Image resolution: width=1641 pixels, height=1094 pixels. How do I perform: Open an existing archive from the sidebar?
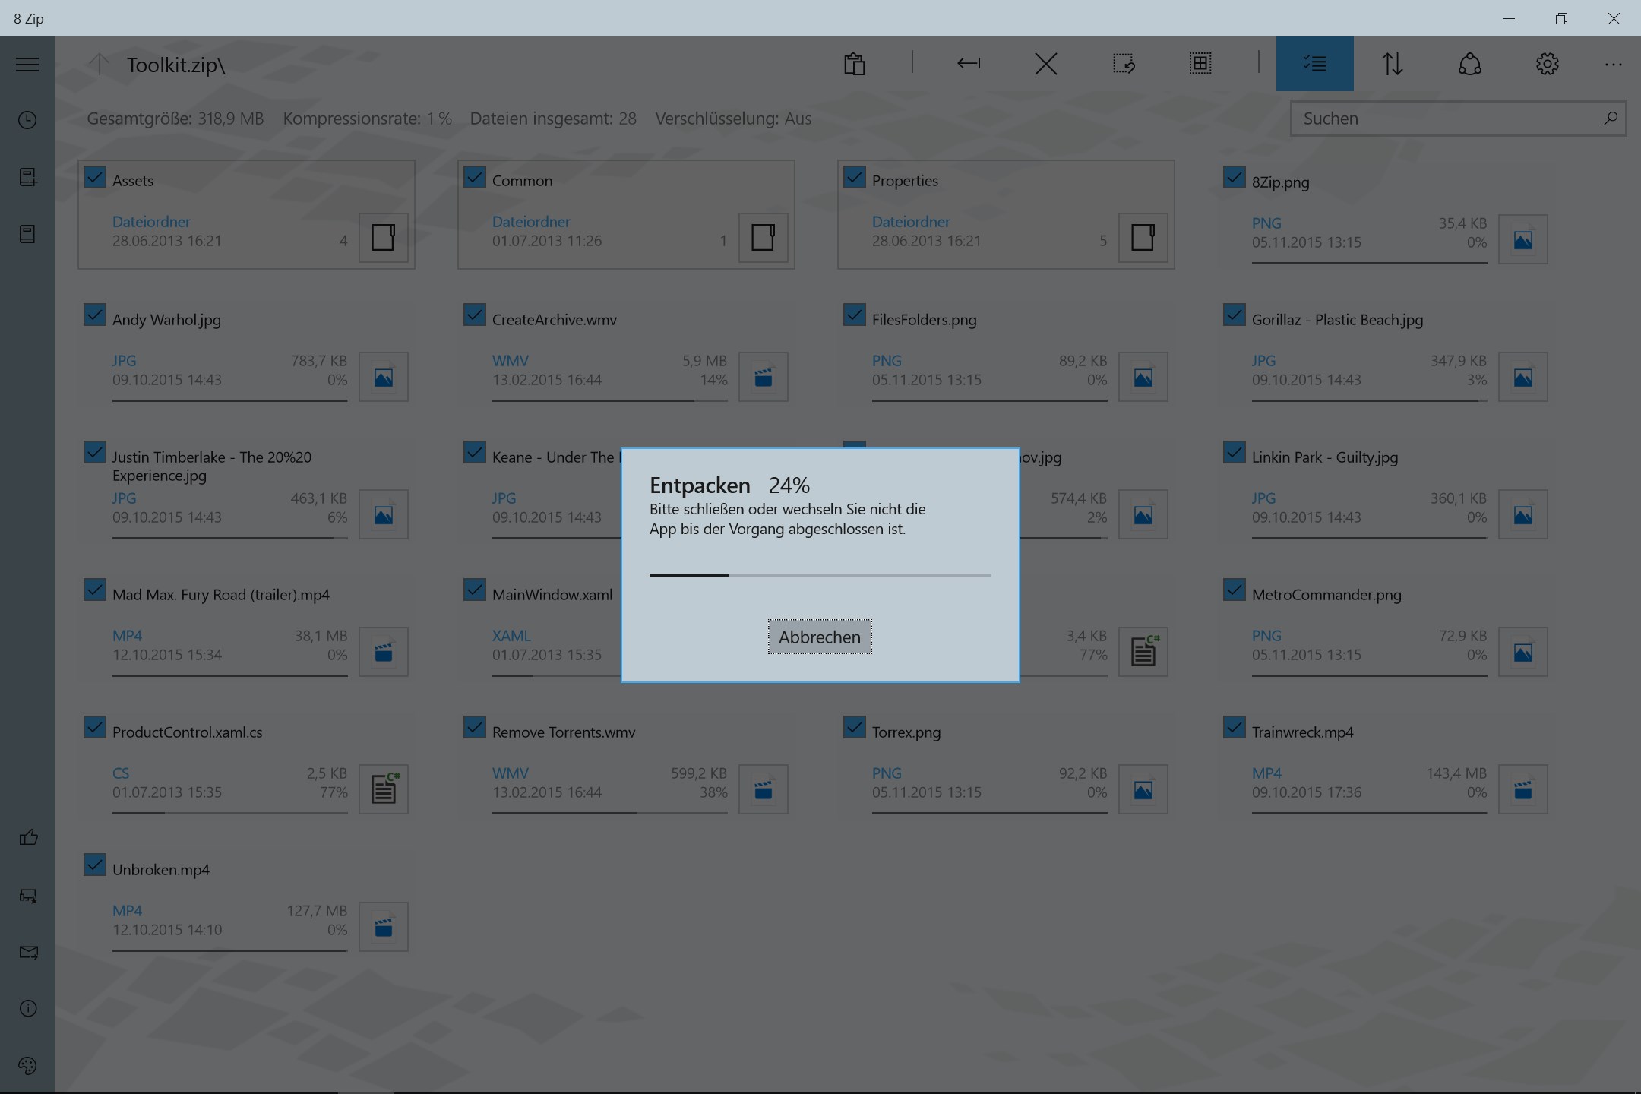click(x=27, y=234)
